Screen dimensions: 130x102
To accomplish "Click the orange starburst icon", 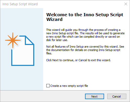I will coord(13,40).
